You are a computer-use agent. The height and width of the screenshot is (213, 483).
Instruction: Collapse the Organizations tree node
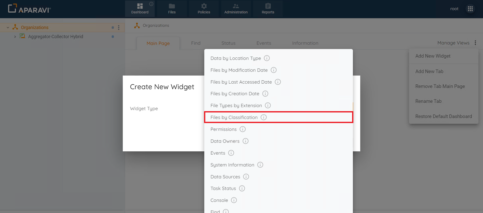tap(7, 27)
